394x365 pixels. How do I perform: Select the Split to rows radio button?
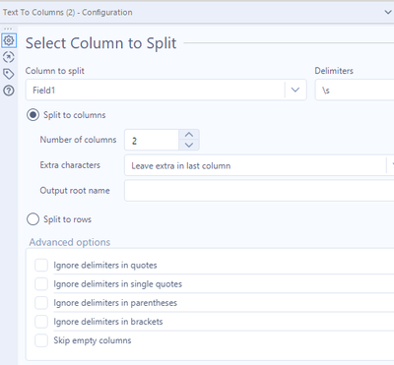pos(33,219)
